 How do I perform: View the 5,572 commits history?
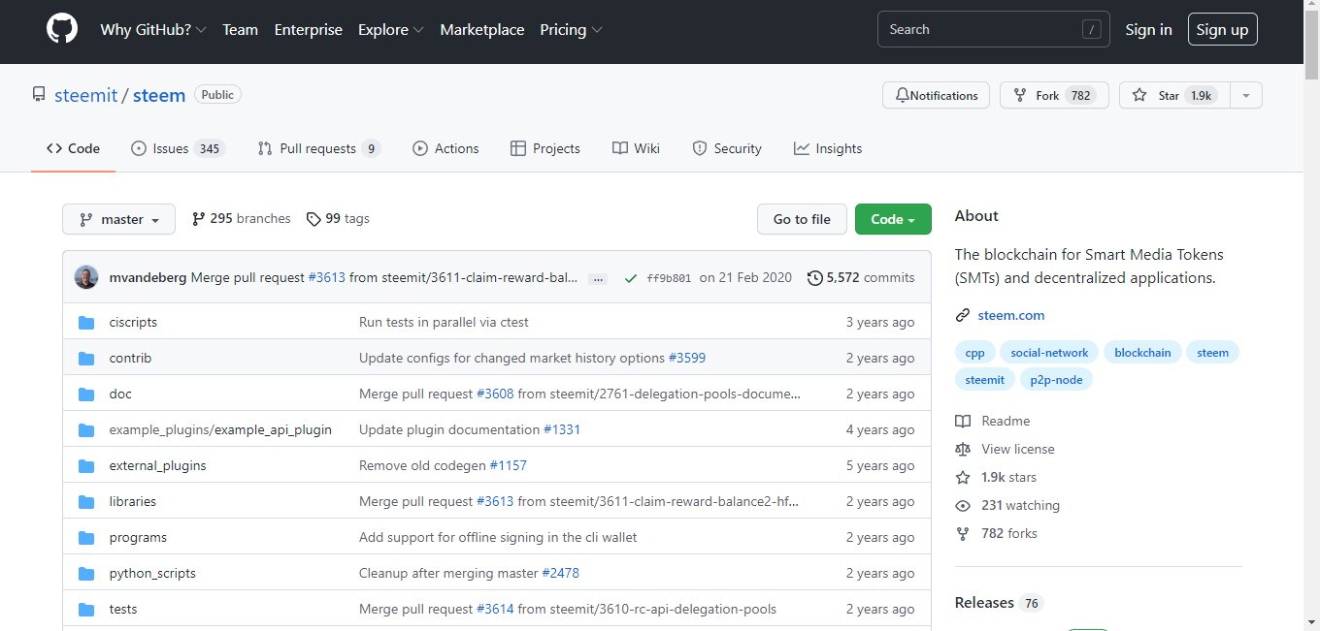861,277
